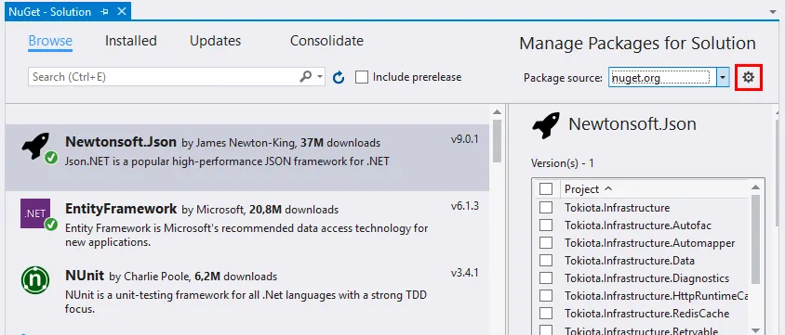Switch to the Updates tab

click(x=215, y=41)
